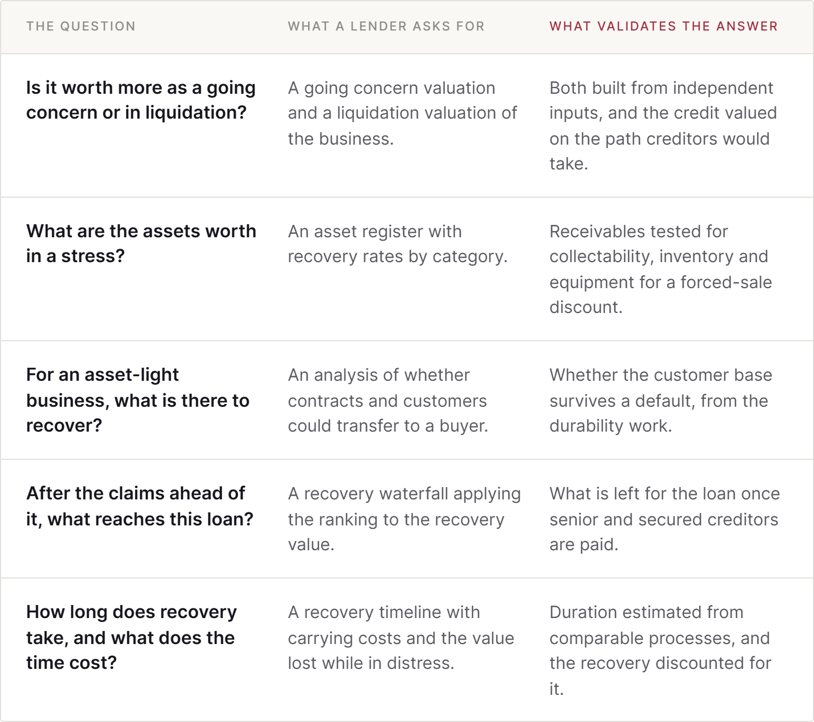Click 'WHAT VALIDATES THE ANSWER' red header

click(x=664, y=27)
